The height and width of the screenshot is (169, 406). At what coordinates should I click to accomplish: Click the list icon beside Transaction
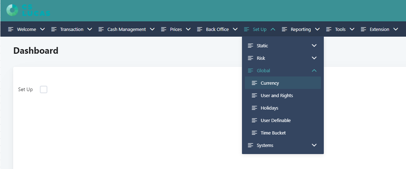pyautogui.click(x=54, y=30)
